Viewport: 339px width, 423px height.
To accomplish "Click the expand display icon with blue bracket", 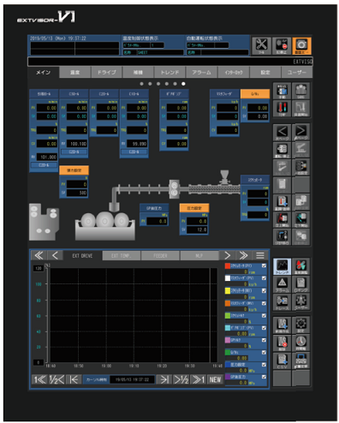I will (x=300, y=360).
